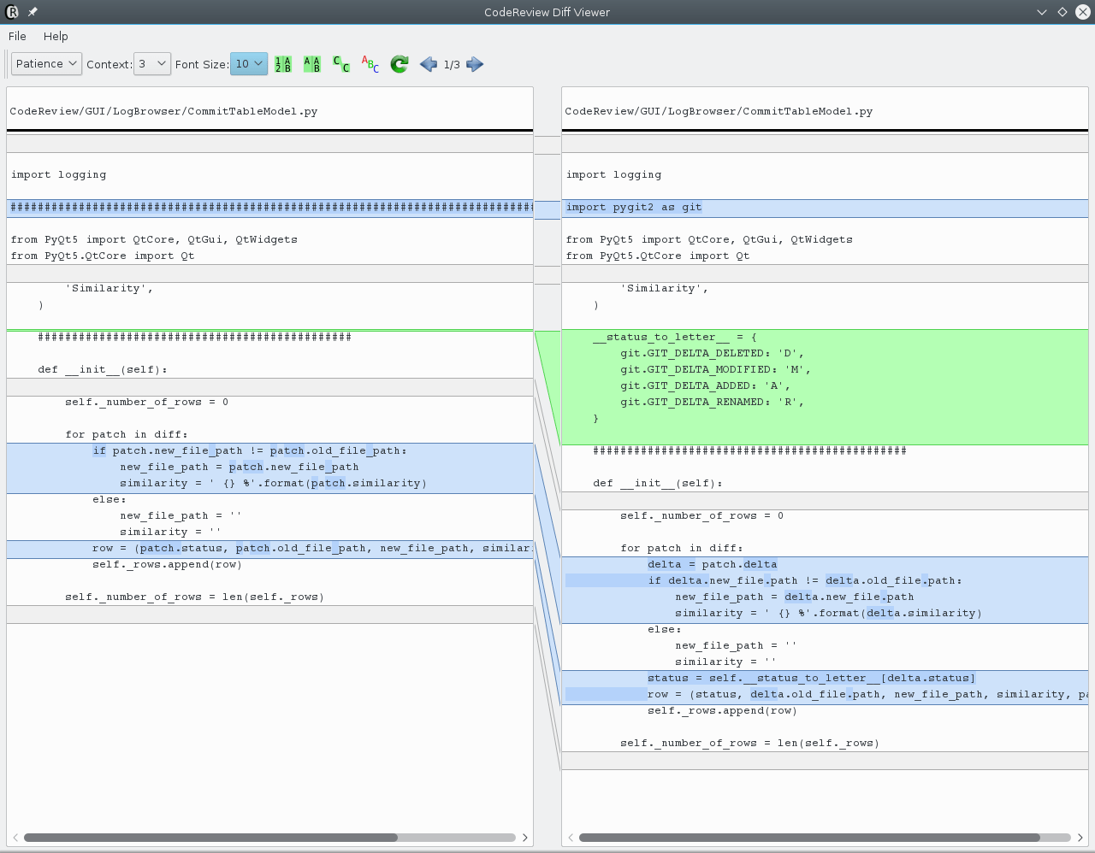Open the File menu
1095x853 pixels.
coord(16,37)
